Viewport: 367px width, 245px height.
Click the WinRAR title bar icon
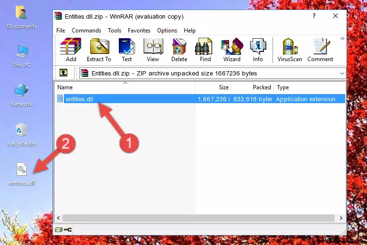click(58, 16)
